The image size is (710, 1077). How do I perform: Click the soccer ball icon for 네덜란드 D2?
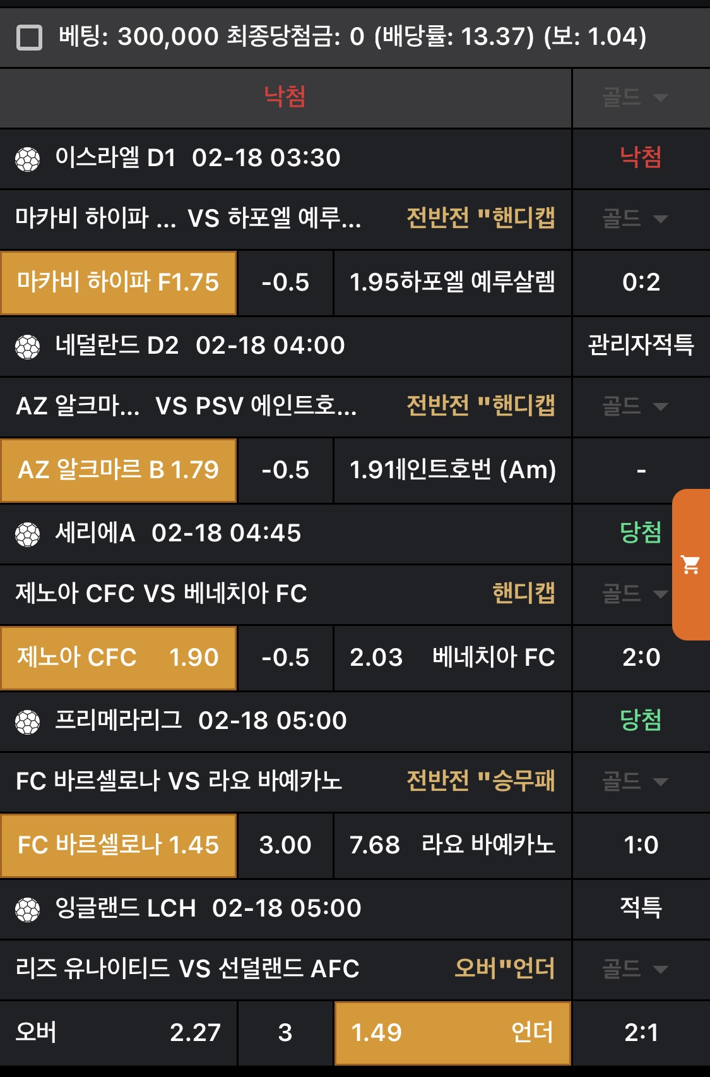click(28, 347)
